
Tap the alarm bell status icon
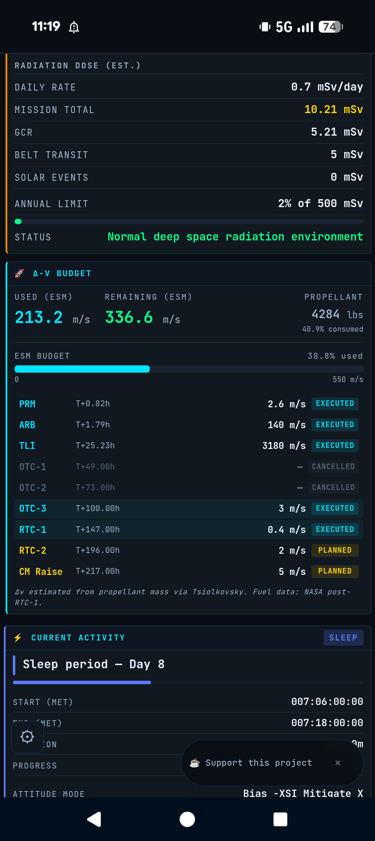(x=74, y=27)
